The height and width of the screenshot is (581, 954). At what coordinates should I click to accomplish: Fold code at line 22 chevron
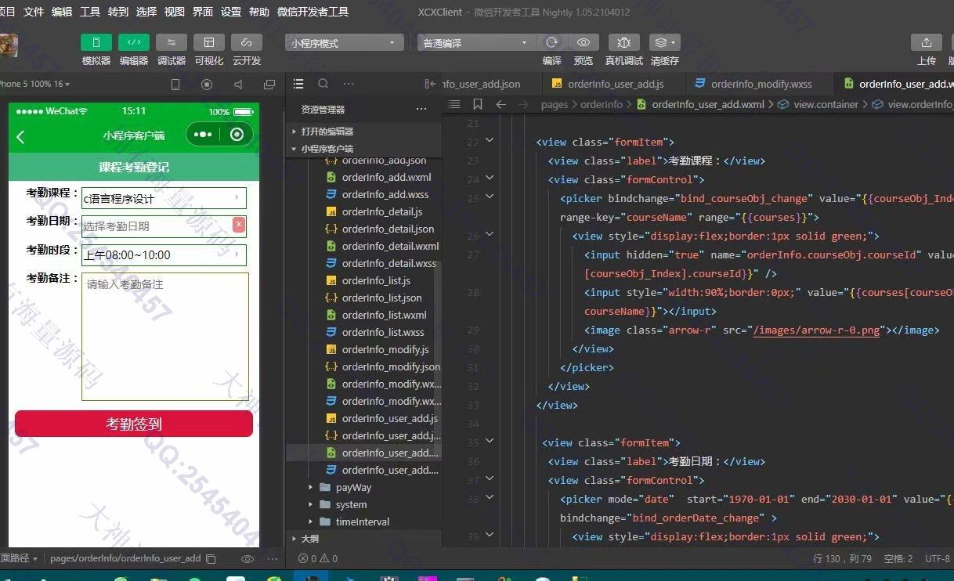[x=490, y=140]
